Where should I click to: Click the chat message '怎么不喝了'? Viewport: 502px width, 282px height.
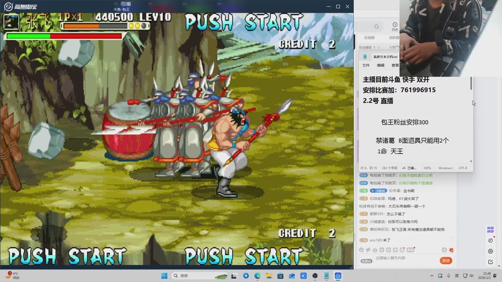tap(396, 214)
